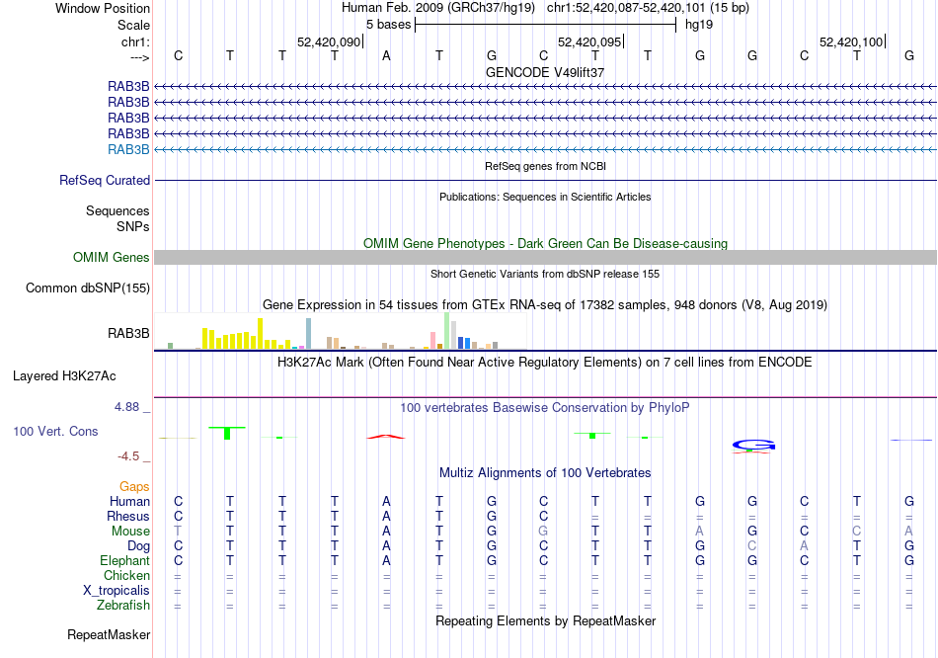Select the RAB3B label beside the GTEx bar chart

click(x=128, y=334)
